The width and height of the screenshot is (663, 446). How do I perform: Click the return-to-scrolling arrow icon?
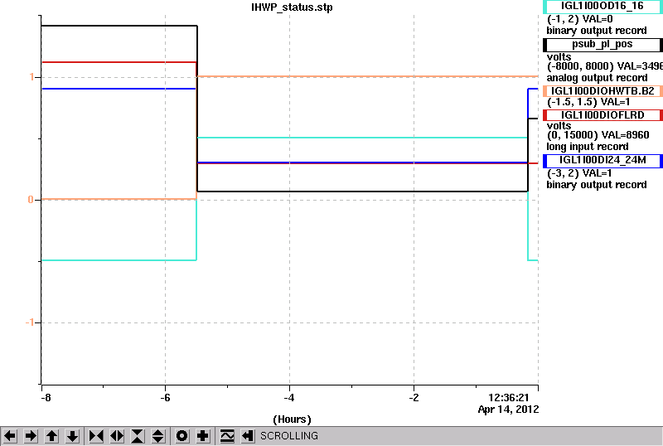(247, 436)
